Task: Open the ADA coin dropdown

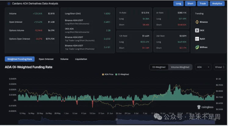Action: pyautogui.click(x=203, y=67)
